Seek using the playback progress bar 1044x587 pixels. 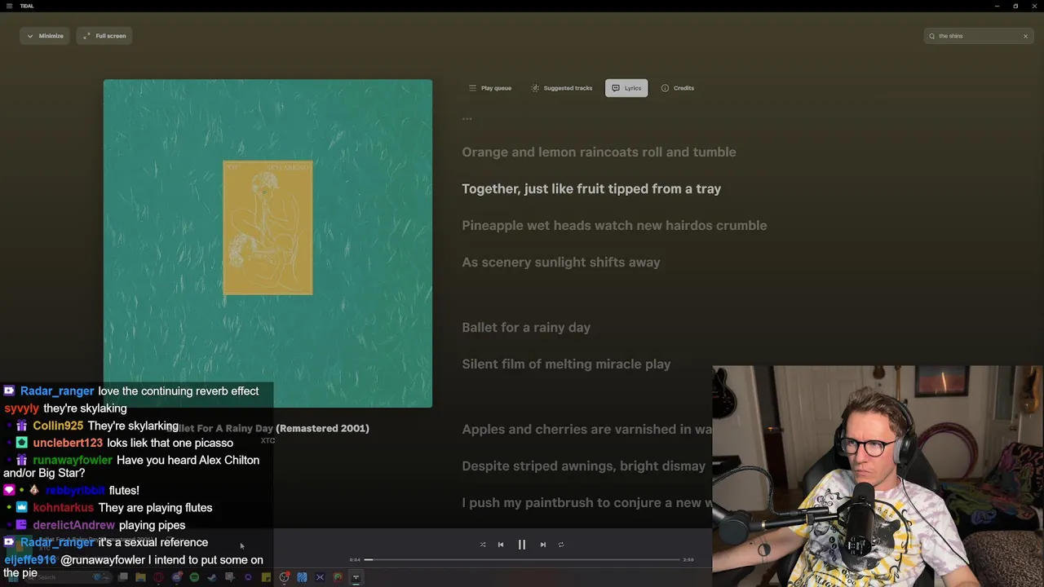(x=522, y=559)
